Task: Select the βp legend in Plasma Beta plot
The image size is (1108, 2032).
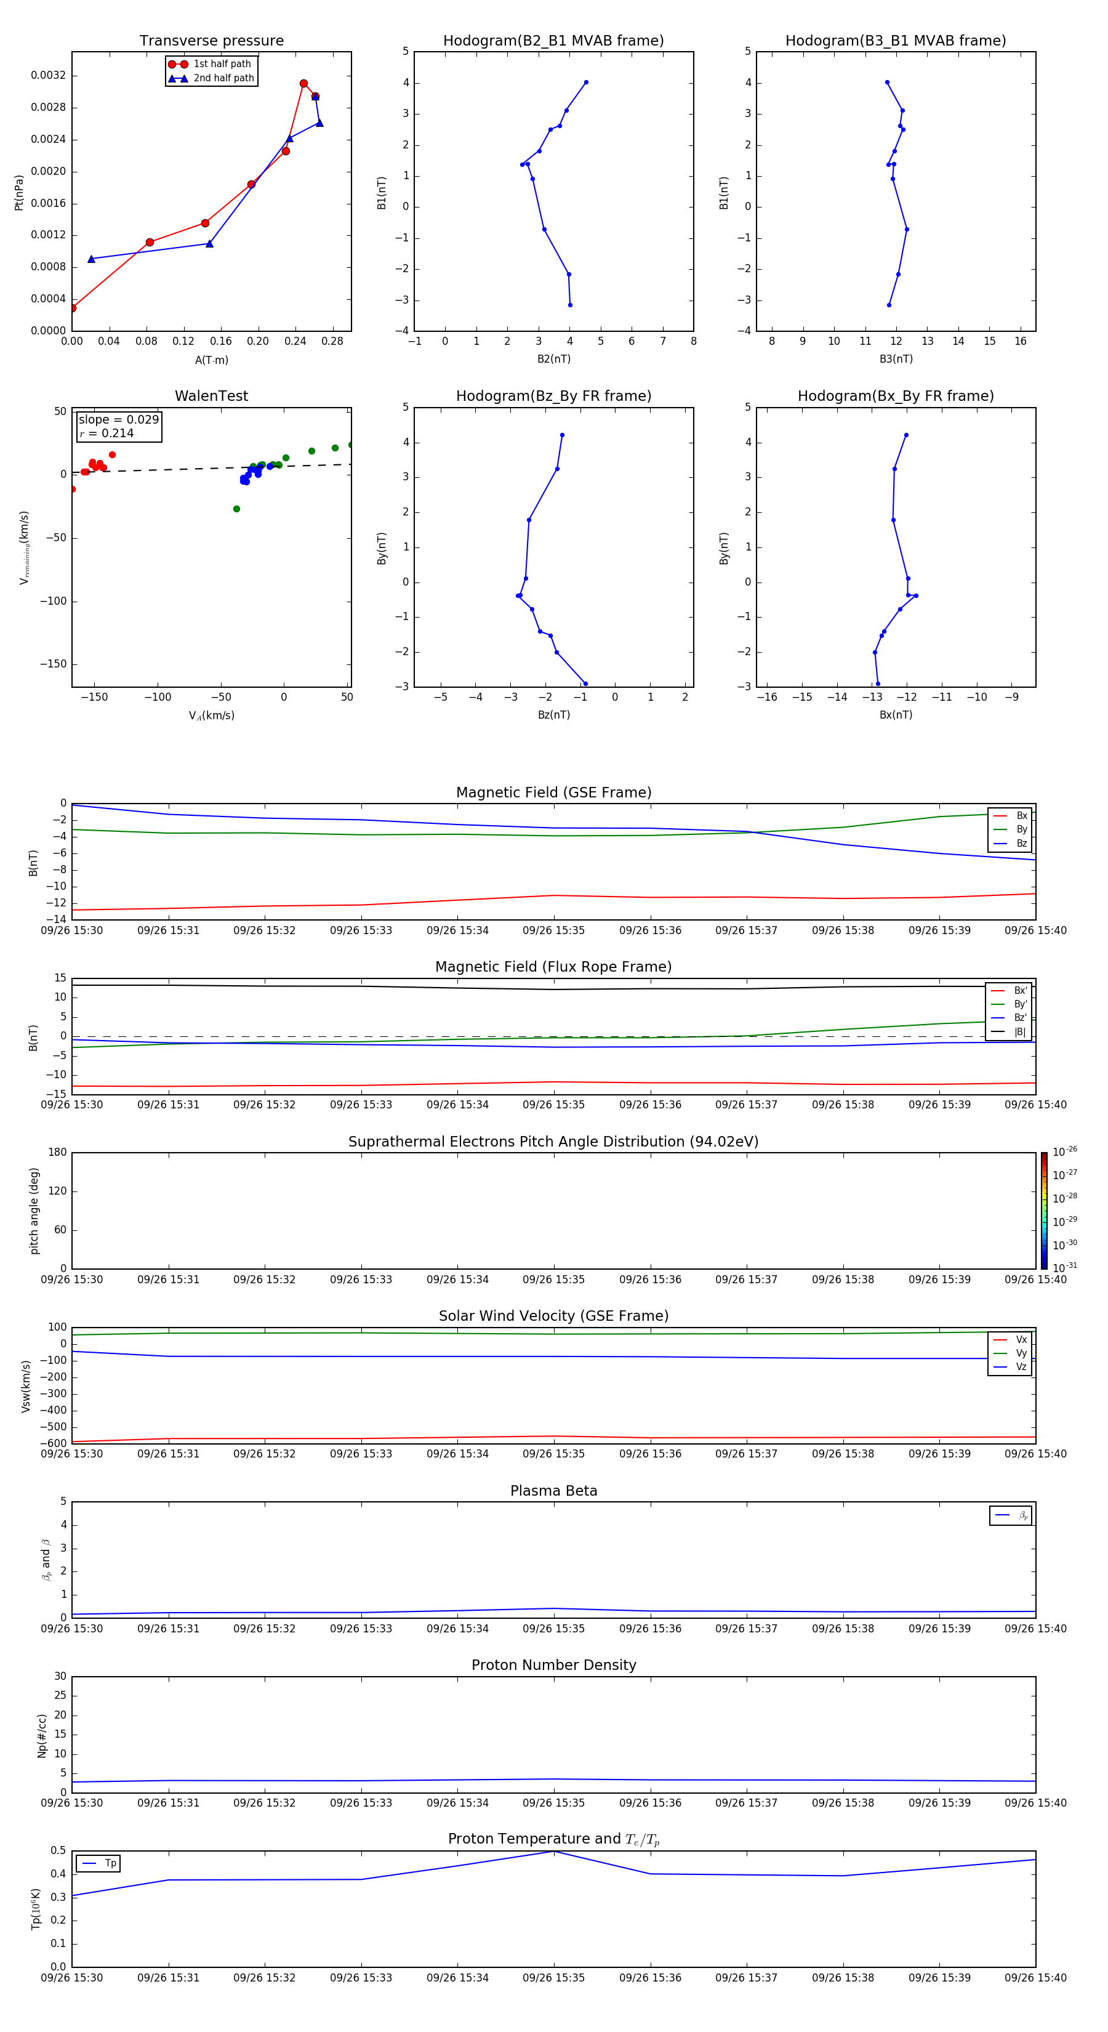Action: 1011,1515
